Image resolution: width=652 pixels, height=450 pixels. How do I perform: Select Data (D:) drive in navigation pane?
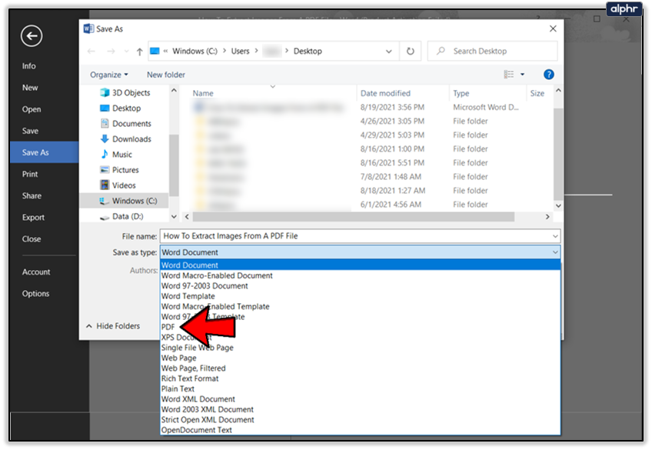coord(121,216)
